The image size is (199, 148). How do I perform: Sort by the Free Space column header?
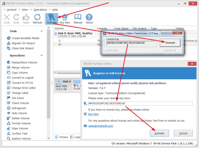pyautogui.click(x=122, y=28)
